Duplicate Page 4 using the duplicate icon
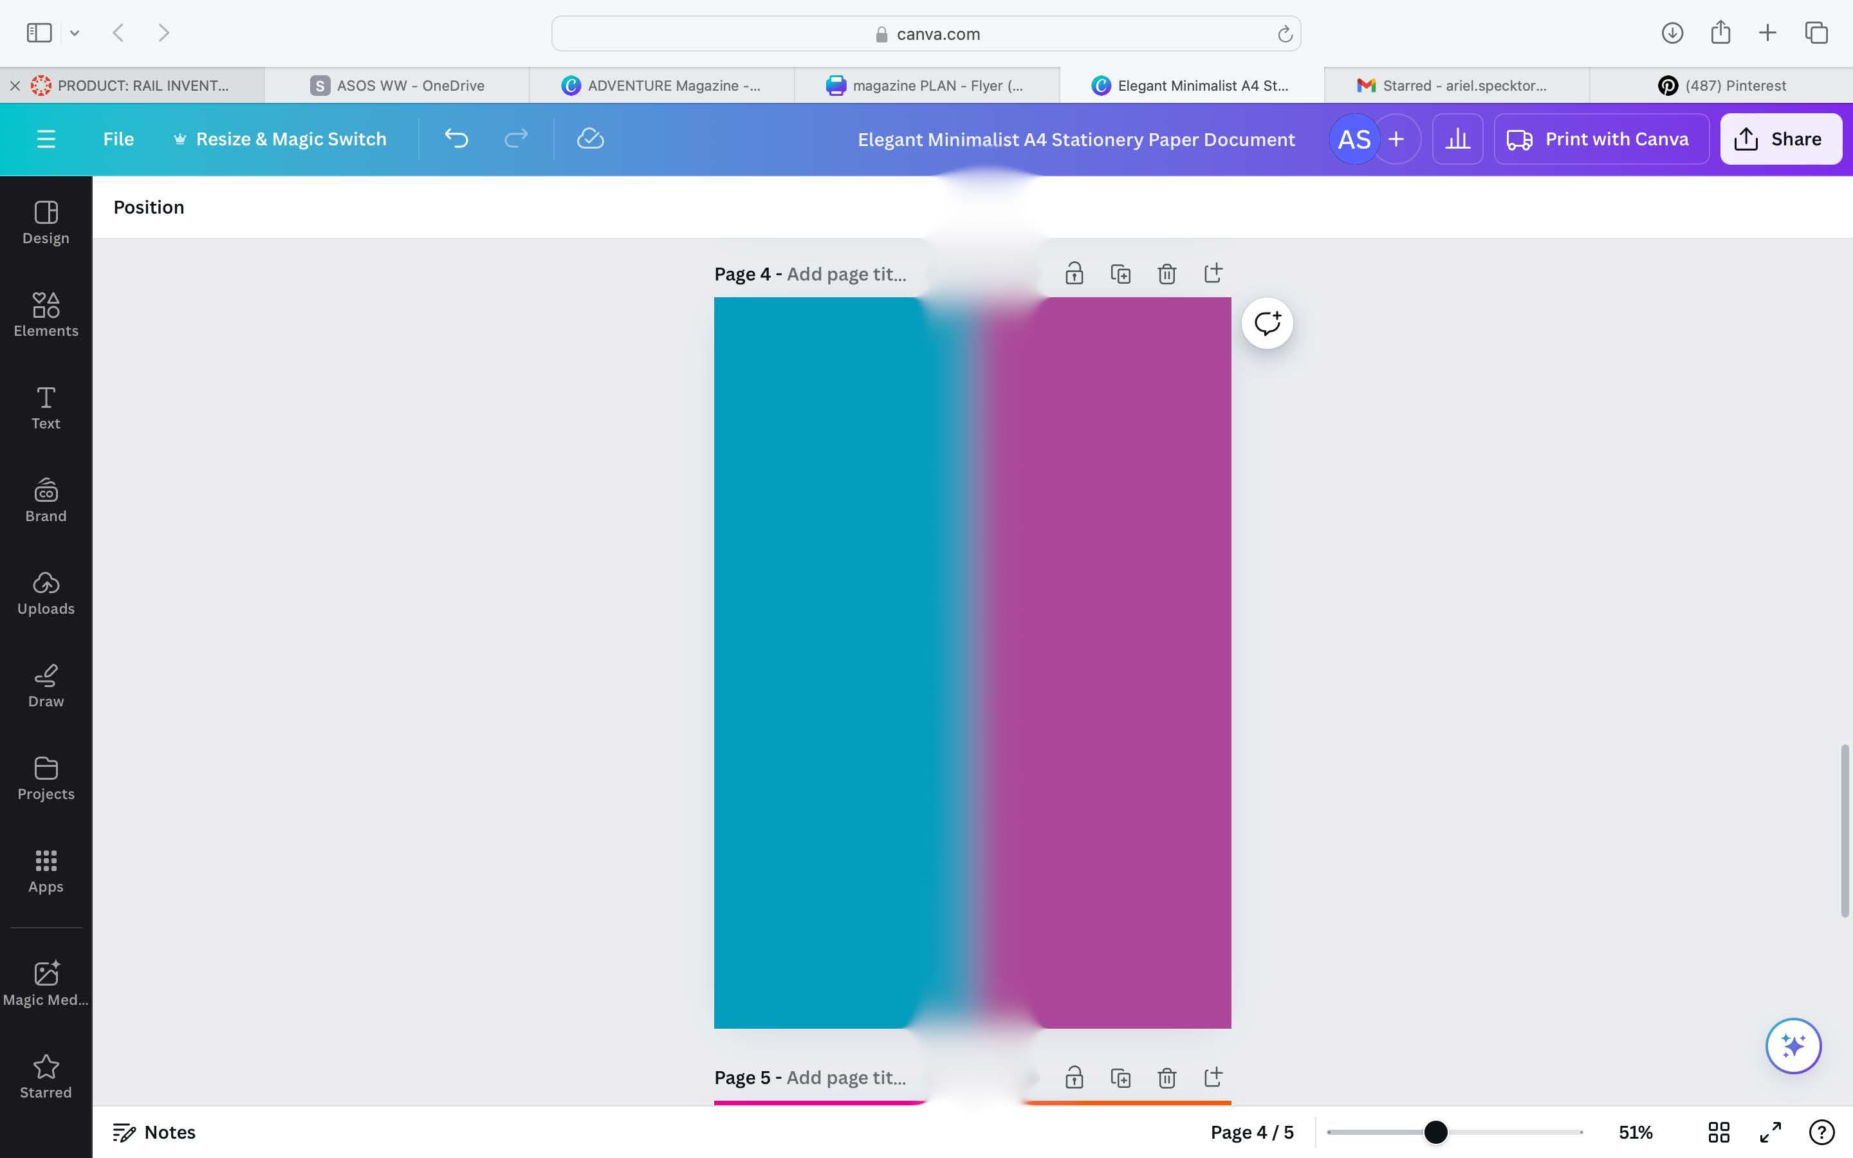 pos(1120,273)
